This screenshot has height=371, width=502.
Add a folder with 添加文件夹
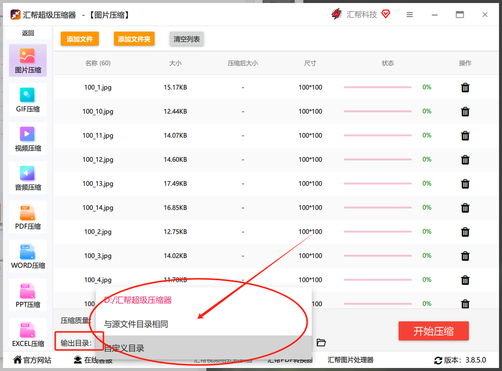(x=134, y=39)
